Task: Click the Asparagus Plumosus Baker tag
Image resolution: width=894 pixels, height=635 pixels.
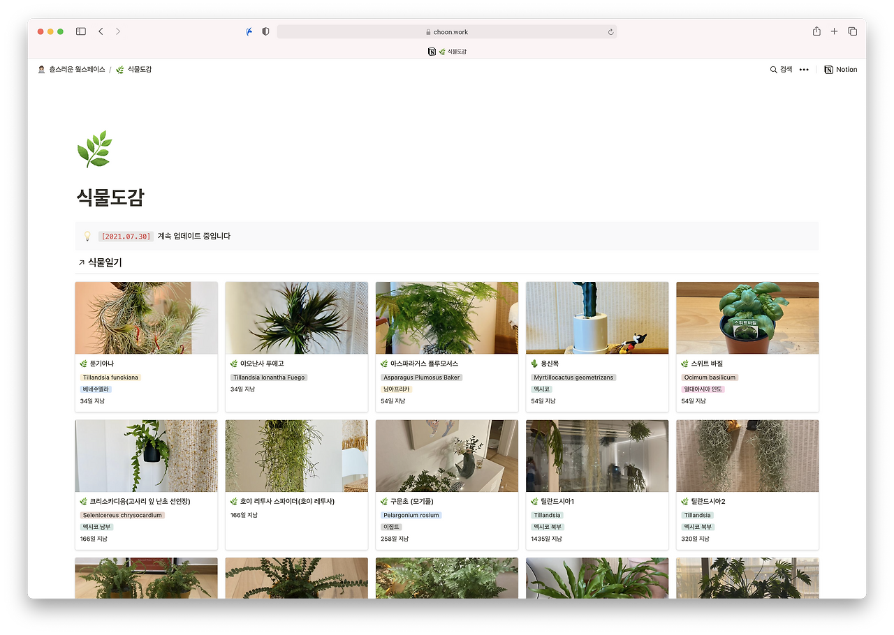Action: point(422,378)
